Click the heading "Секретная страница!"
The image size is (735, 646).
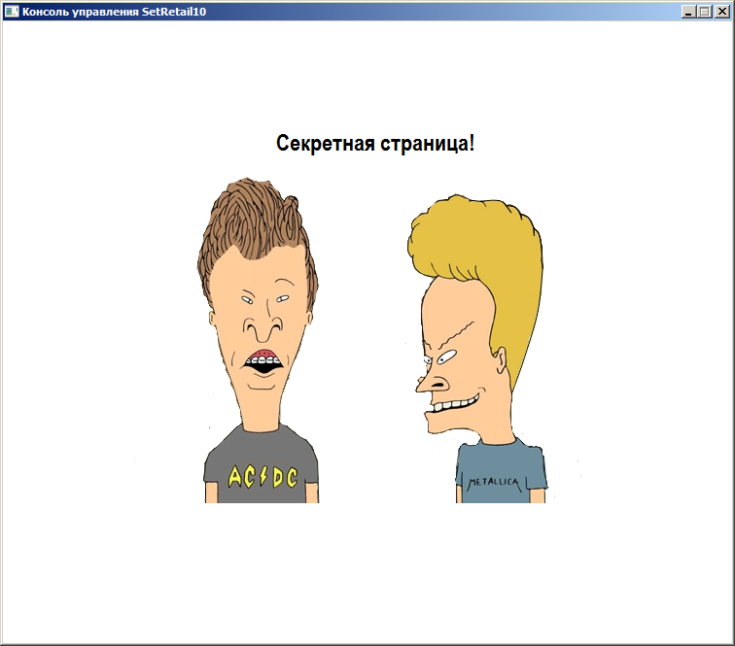click(x=375, y=144)
